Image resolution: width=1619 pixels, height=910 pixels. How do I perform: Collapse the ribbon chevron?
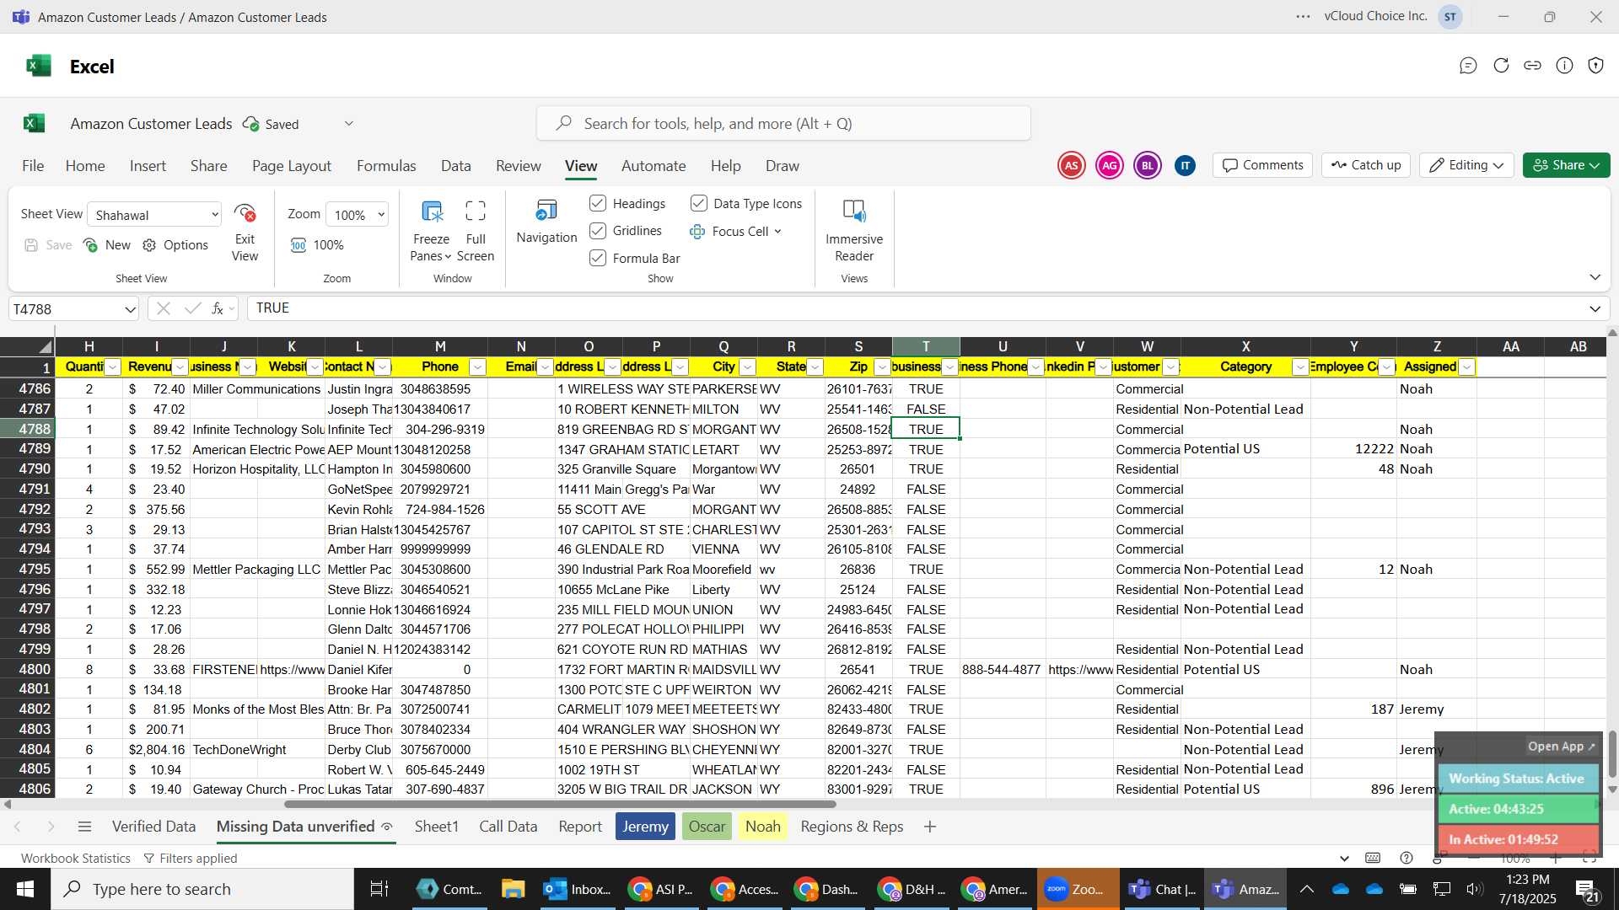tap(1595, 277)
